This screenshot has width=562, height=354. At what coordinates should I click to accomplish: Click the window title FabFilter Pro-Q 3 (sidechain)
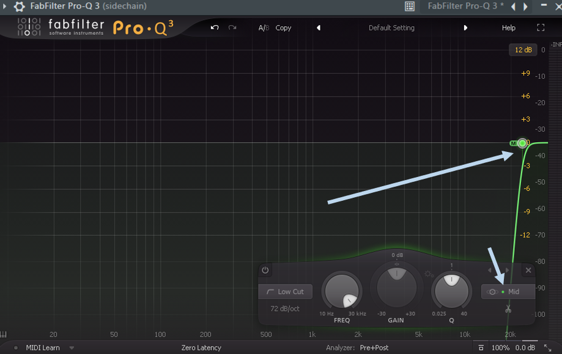coord(88,6)
